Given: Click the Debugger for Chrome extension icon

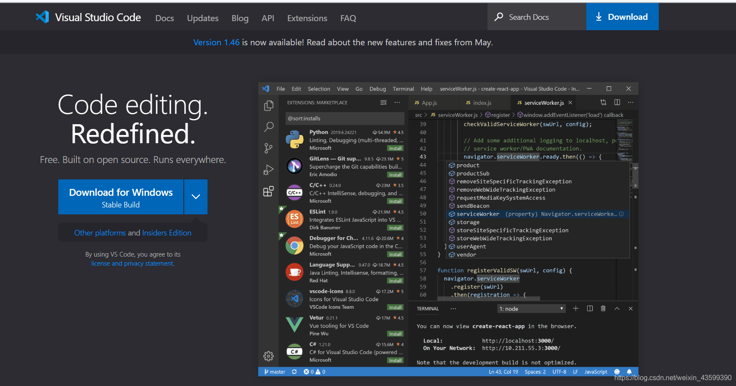Looking at the screenshot, I should point(294,246).
